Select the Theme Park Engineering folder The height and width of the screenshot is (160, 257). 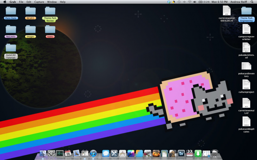pos(246,11)
